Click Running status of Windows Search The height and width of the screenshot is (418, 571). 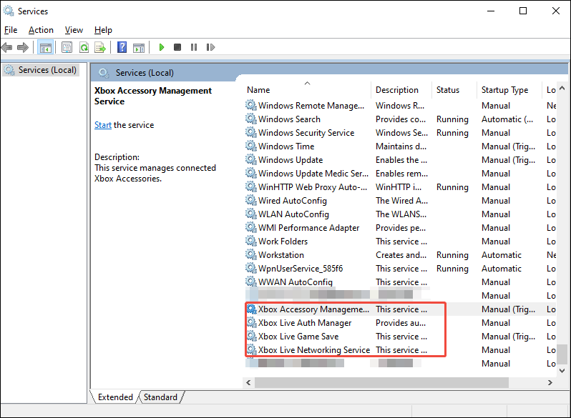click(x=452, y=119)
